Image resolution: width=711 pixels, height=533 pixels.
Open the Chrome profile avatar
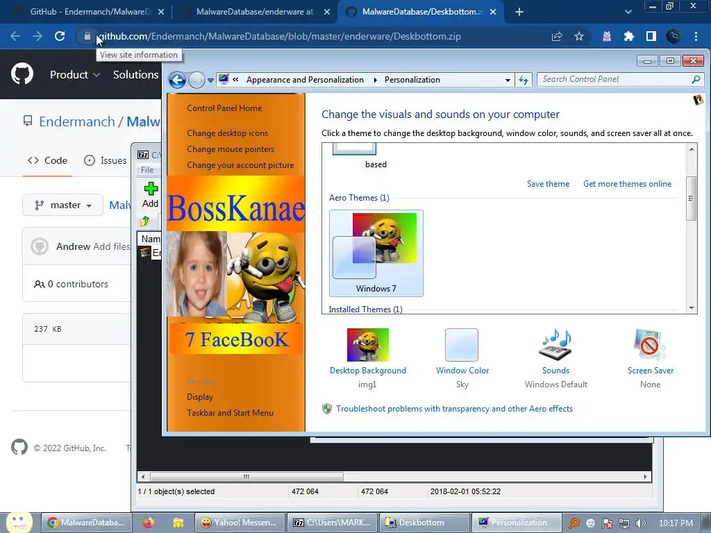coord(674,36)
